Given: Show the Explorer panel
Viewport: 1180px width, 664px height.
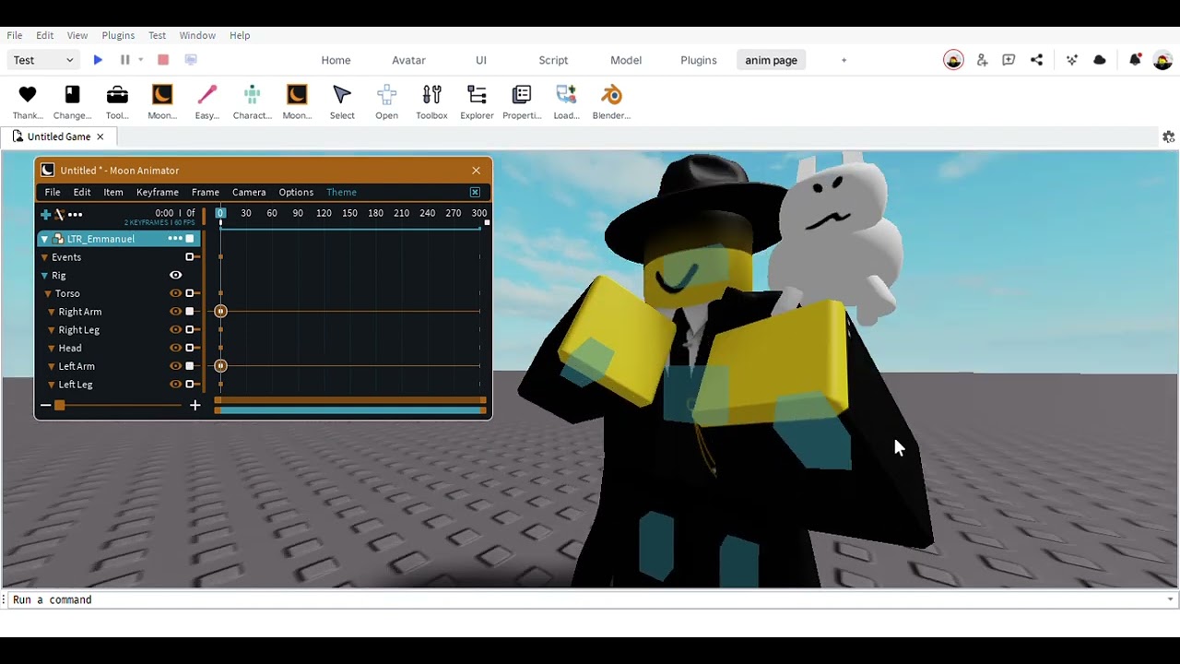Looking at the screenshot, I should pos(477,95).
